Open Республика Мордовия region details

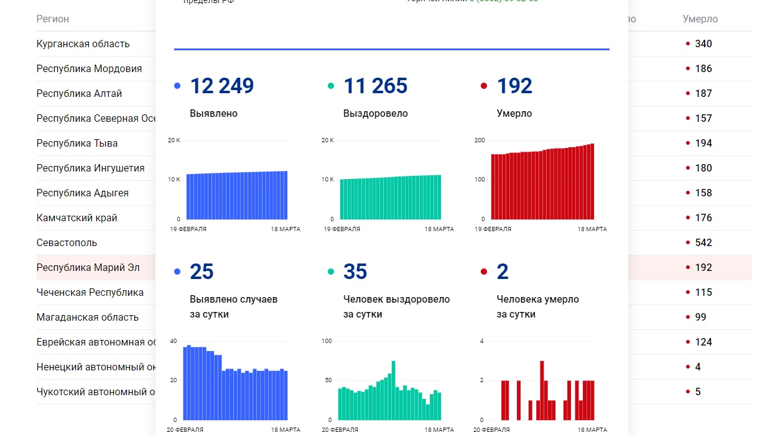[x=89, y=69]
